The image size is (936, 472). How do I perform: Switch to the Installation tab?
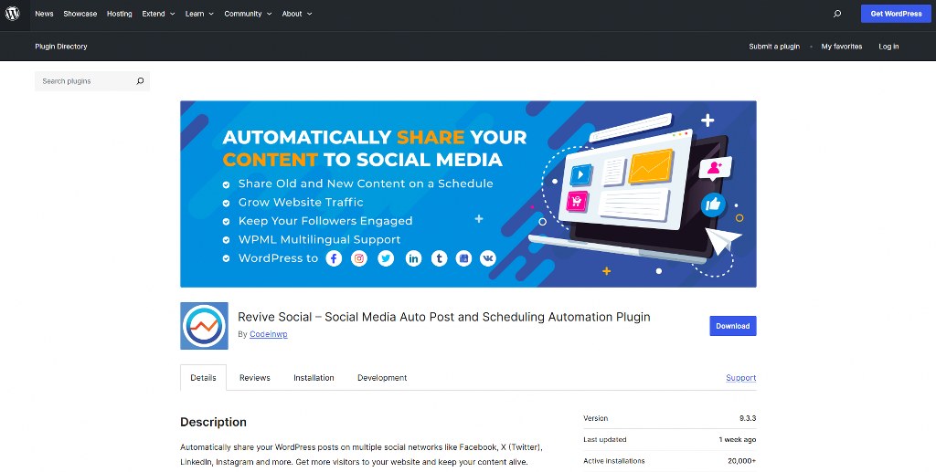[x=314, y=378]
